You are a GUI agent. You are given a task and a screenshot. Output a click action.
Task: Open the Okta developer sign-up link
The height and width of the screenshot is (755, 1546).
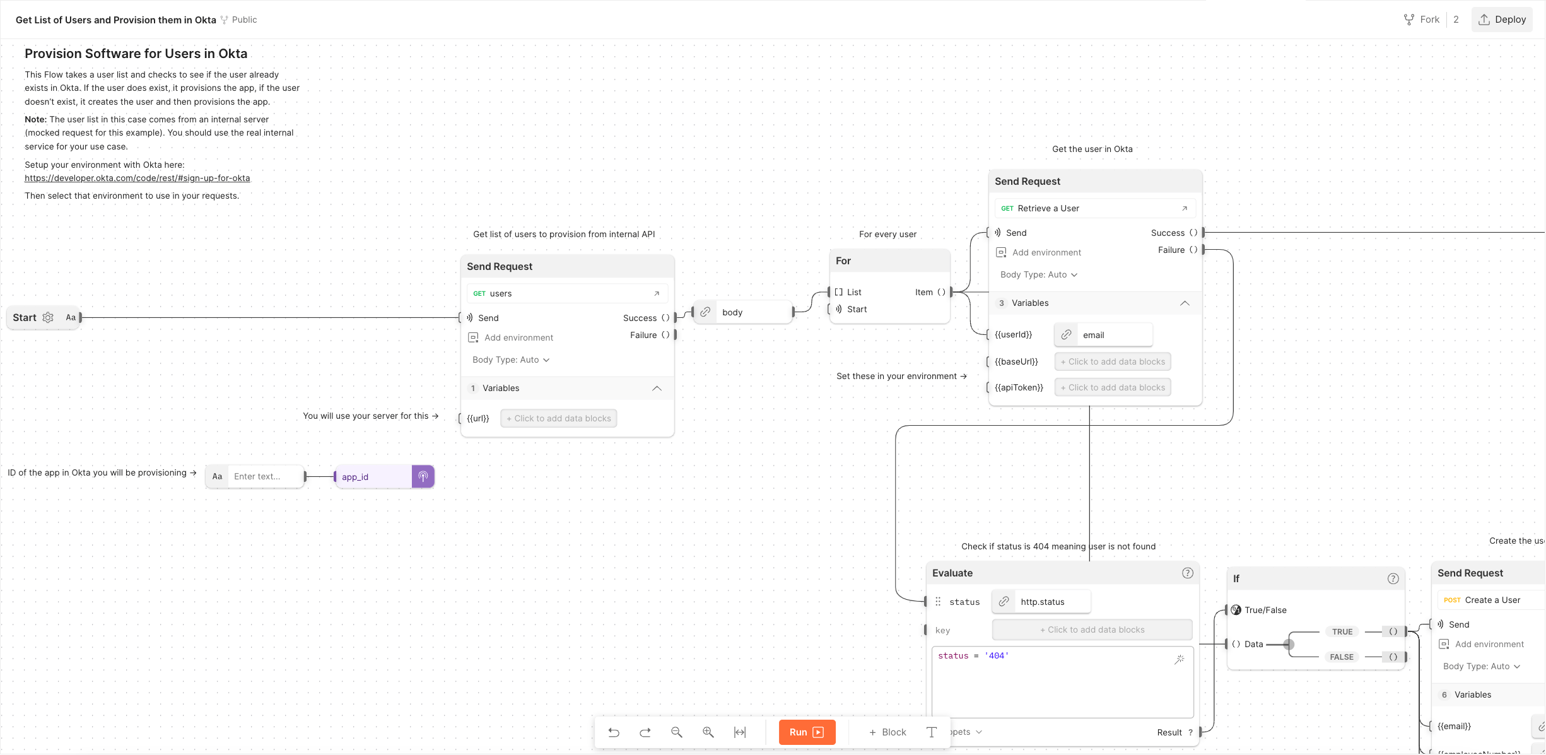(138, 179)
